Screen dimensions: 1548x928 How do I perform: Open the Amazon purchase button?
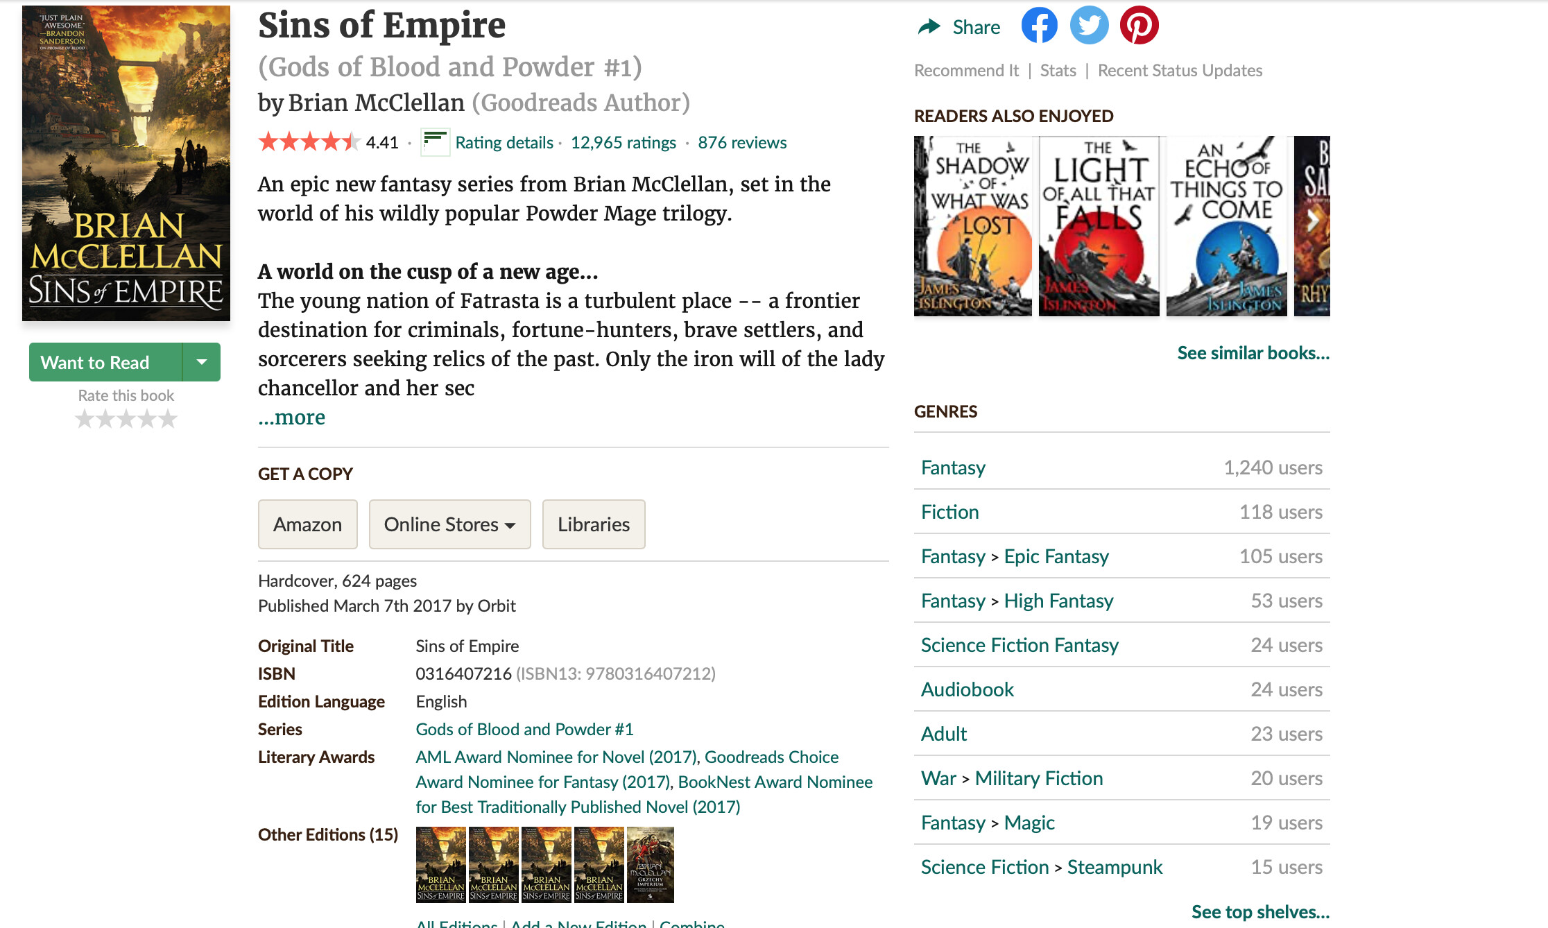coord(308,524)
